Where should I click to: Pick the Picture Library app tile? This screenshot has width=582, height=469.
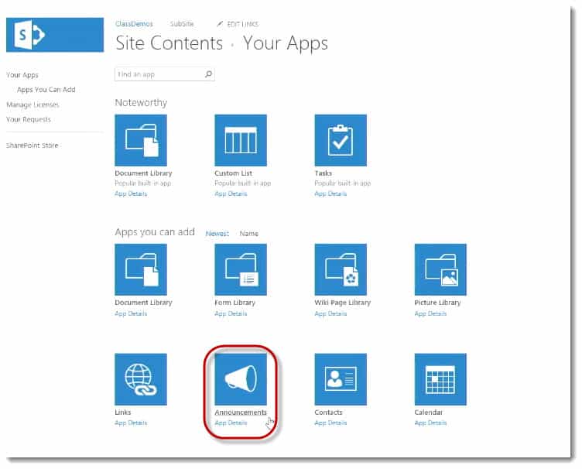tap(440, 269)
